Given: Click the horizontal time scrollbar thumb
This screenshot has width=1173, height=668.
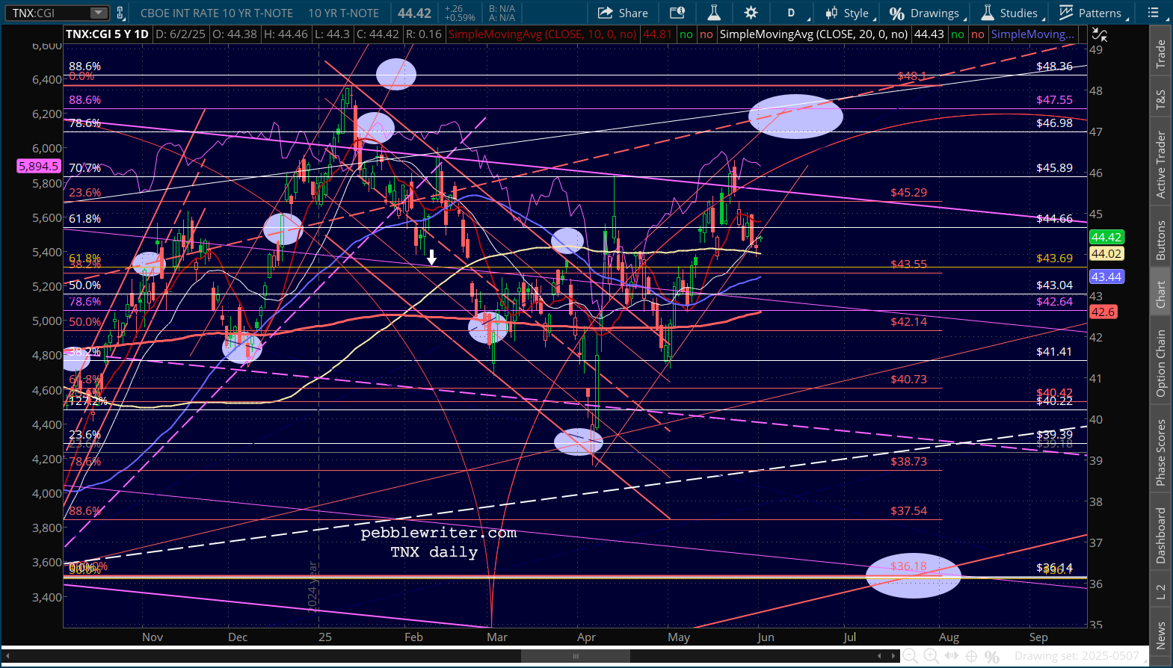Looking at the screenshot, I should click(x=575, y=656).
